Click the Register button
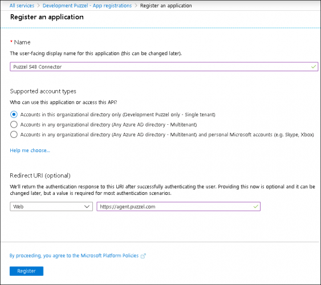The width and height of the screenshot is (321, 285). click(26, 271)
